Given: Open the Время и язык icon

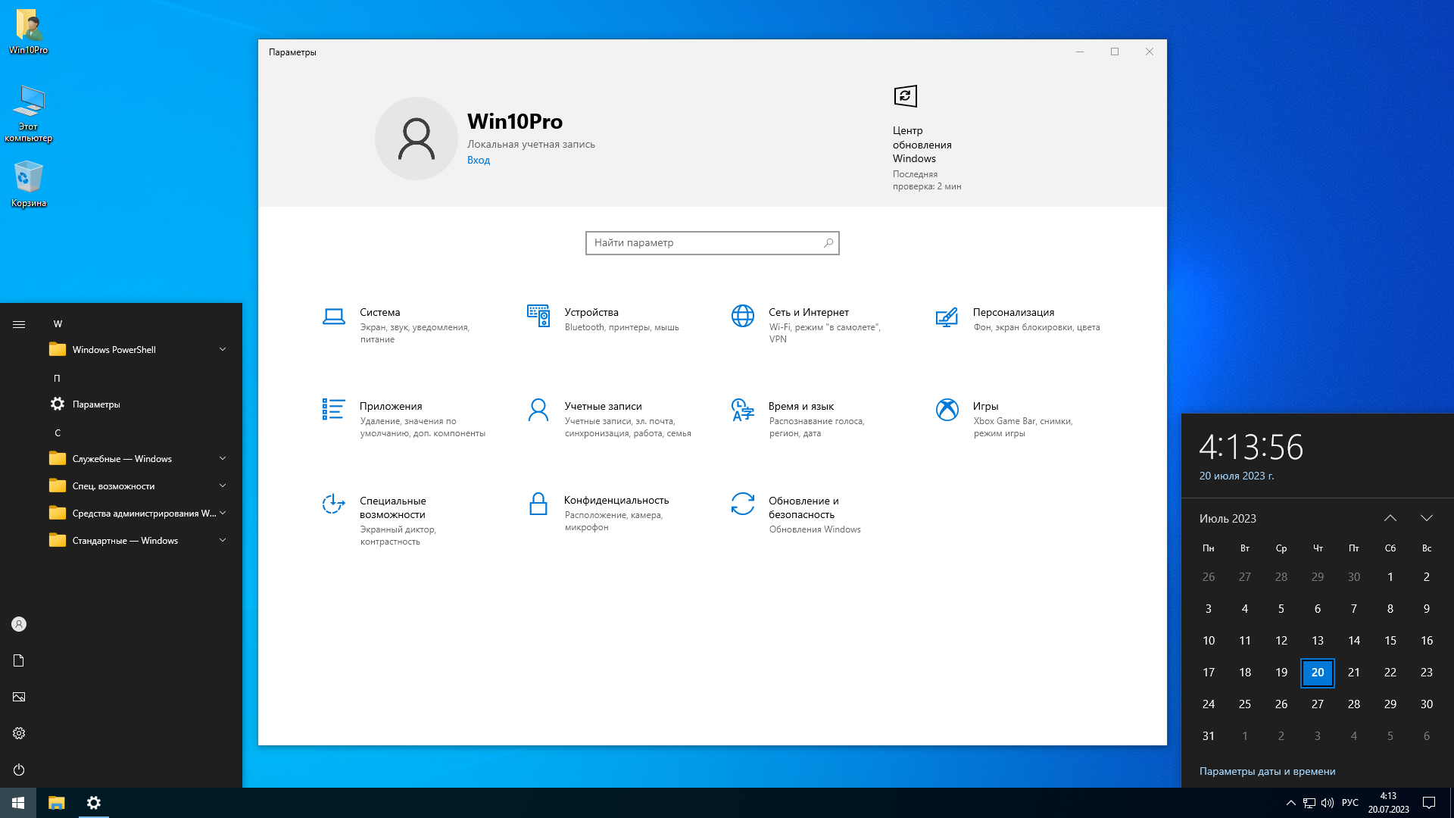Looking at the screenshot, I should click(742, 410).
